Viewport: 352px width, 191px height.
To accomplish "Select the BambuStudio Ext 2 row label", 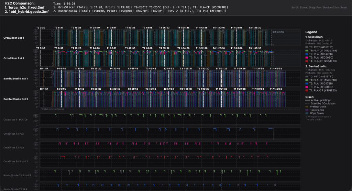I will tap(16, 99).
